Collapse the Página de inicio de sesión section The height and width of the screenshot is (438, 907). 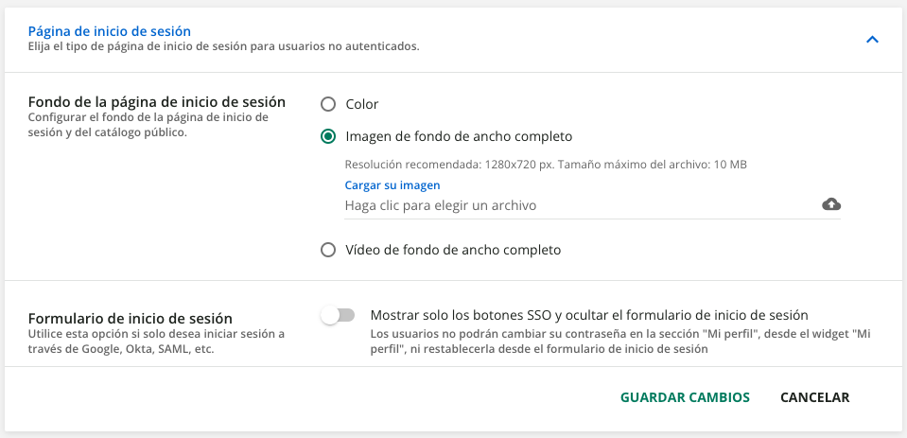(x=872, y=40)
